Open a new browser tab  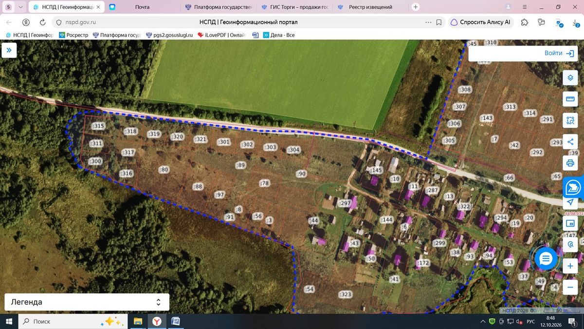point(416,7)
